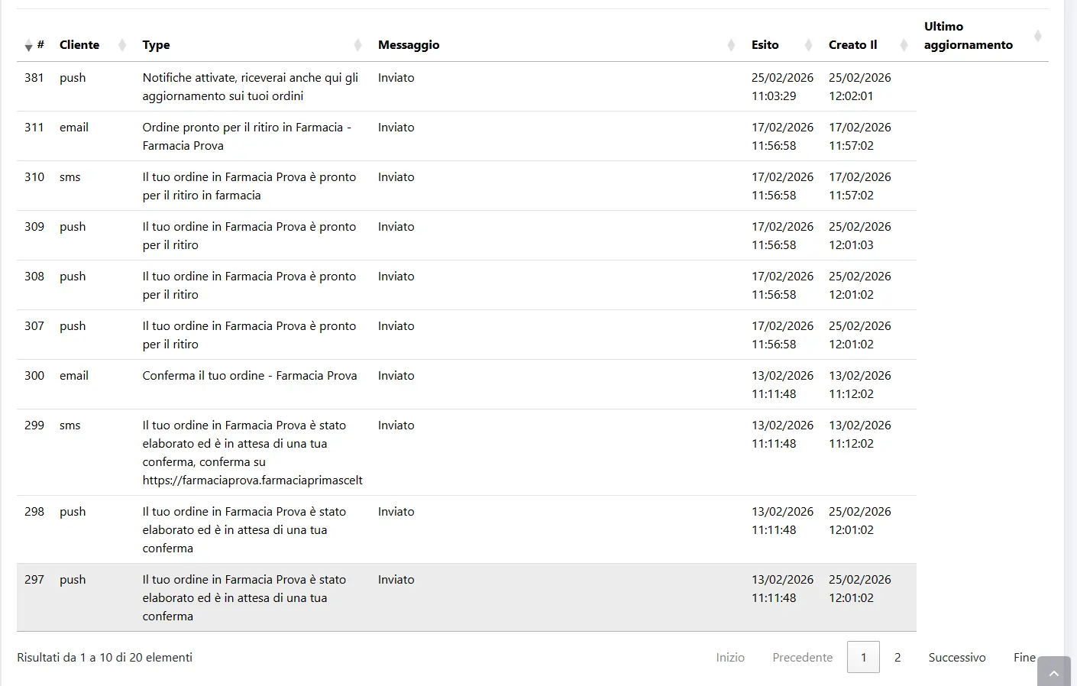Select row number 310
Viewport: 1077px width, 686px height.
pyautogui.click(x=34, y=177)
